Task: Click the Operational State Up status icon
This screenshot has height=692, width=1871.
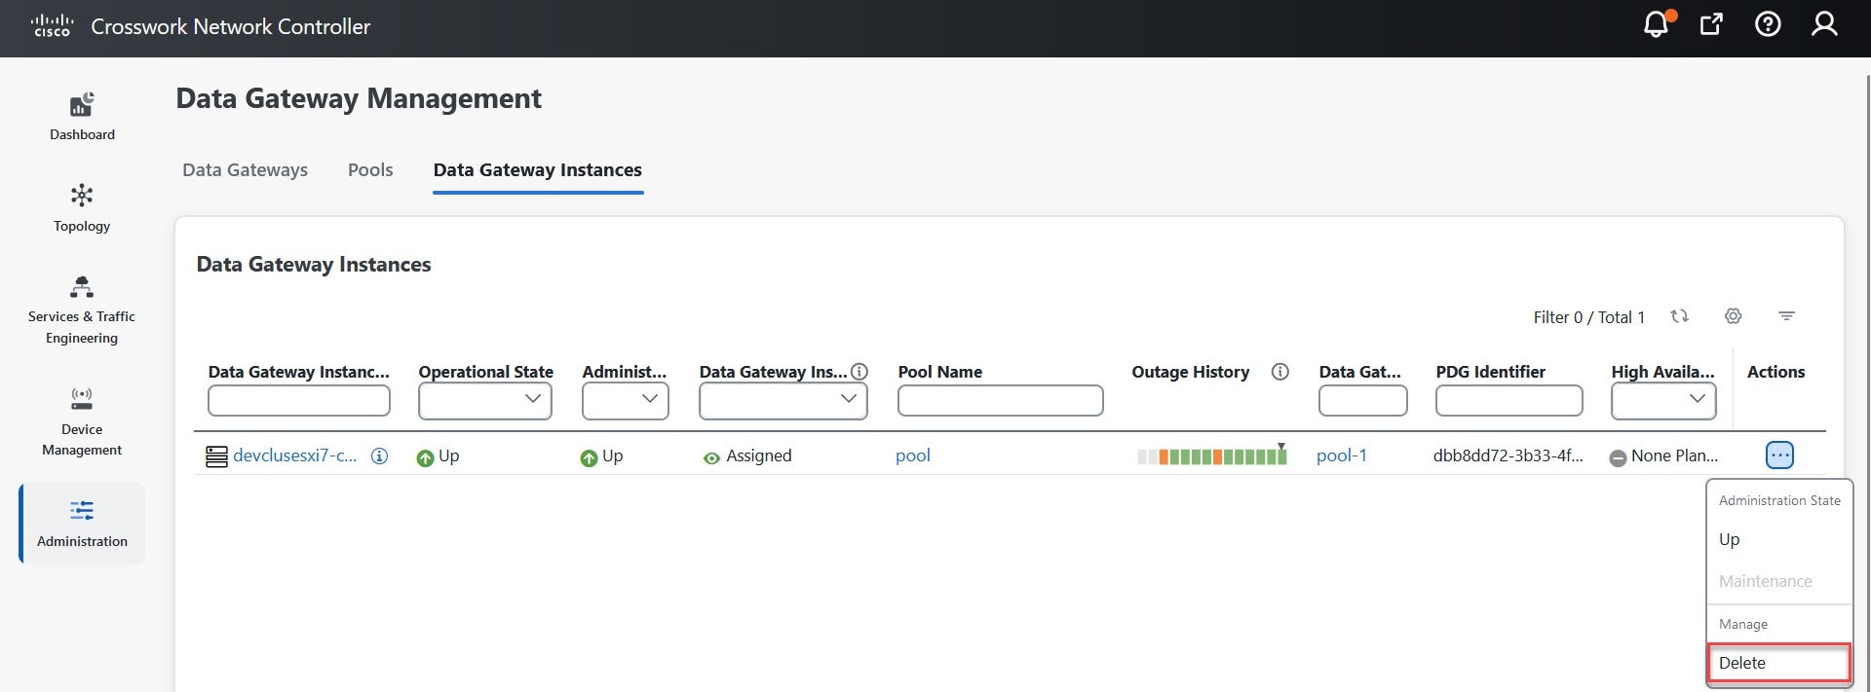Action: [425, 457]
